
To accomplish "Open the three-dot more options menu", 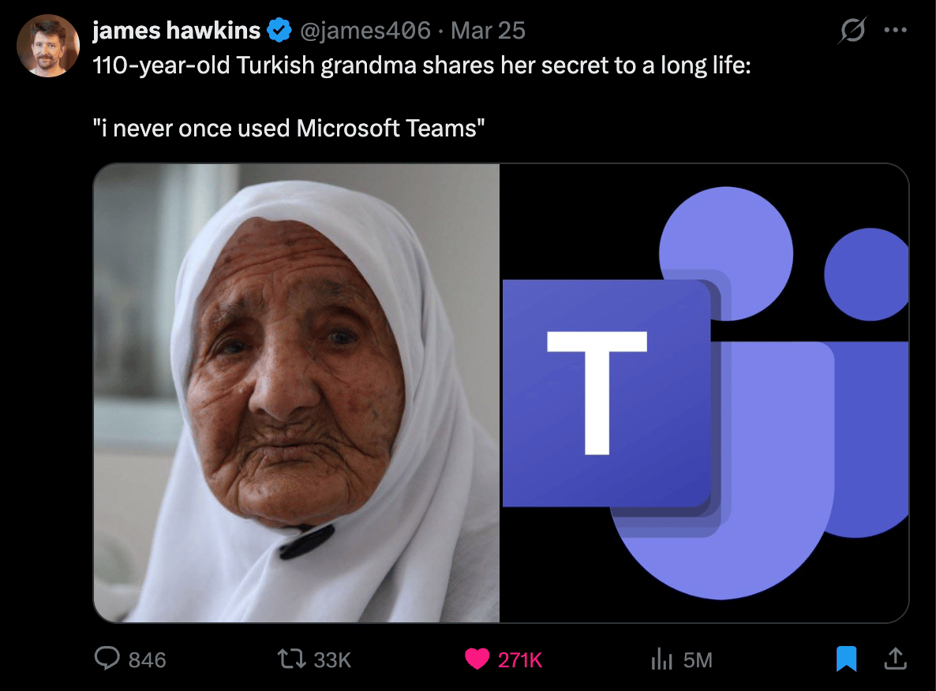I will pyautogui.click(x=896, y=30).
